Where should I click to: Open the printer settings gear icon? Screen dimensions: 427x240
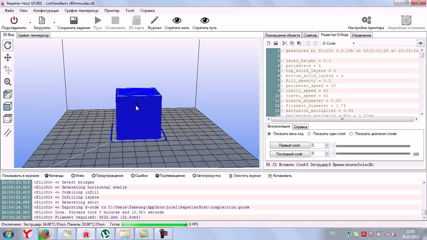[366, 20]
